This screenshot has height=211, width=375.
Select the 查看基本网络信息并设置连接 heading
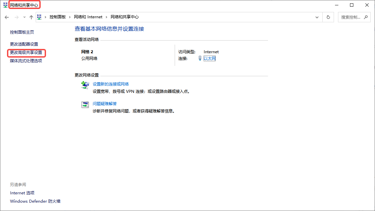(109, 29)
